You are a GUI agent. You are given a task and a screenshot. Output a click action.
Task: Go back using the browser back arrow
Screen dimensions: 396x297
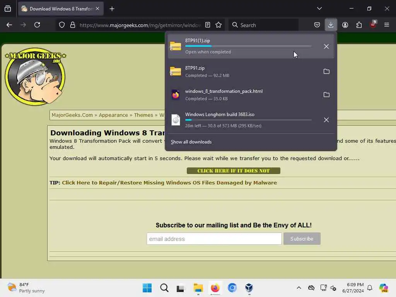(x=9, y=25)
